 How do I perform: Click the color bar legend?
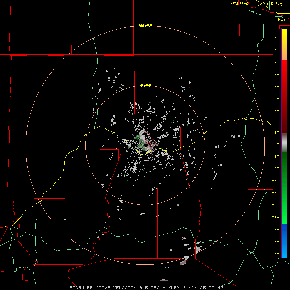[285, 143]
